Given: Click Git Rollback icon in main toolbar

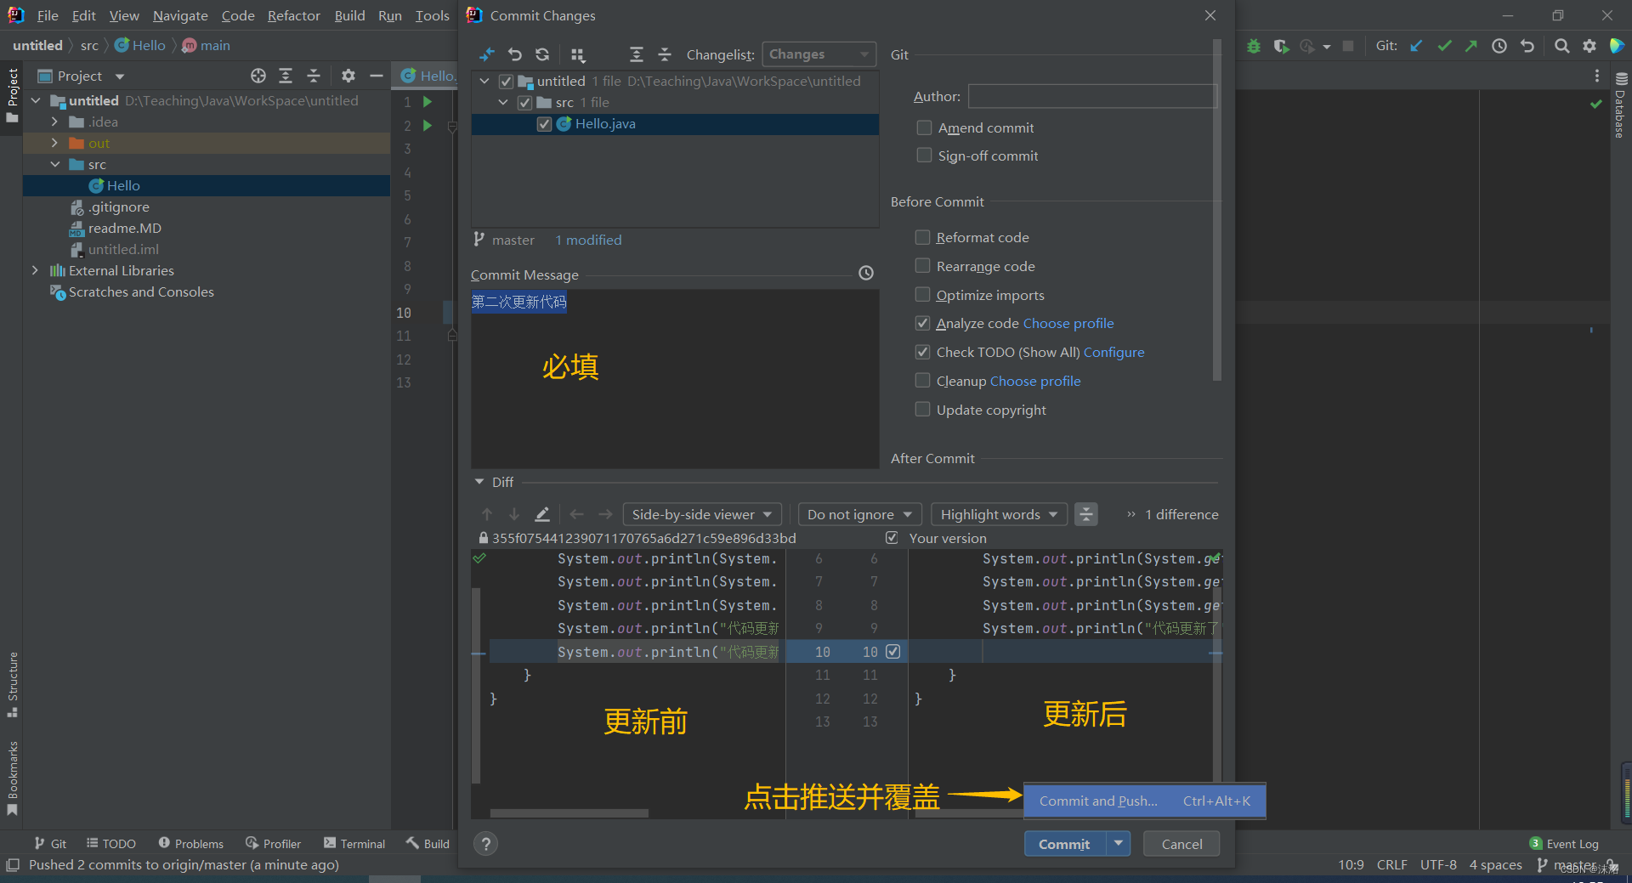Looking at the screenshot, I should 1527,46.
